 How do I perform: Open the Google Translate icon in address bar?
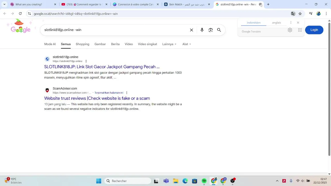[293, 14]
